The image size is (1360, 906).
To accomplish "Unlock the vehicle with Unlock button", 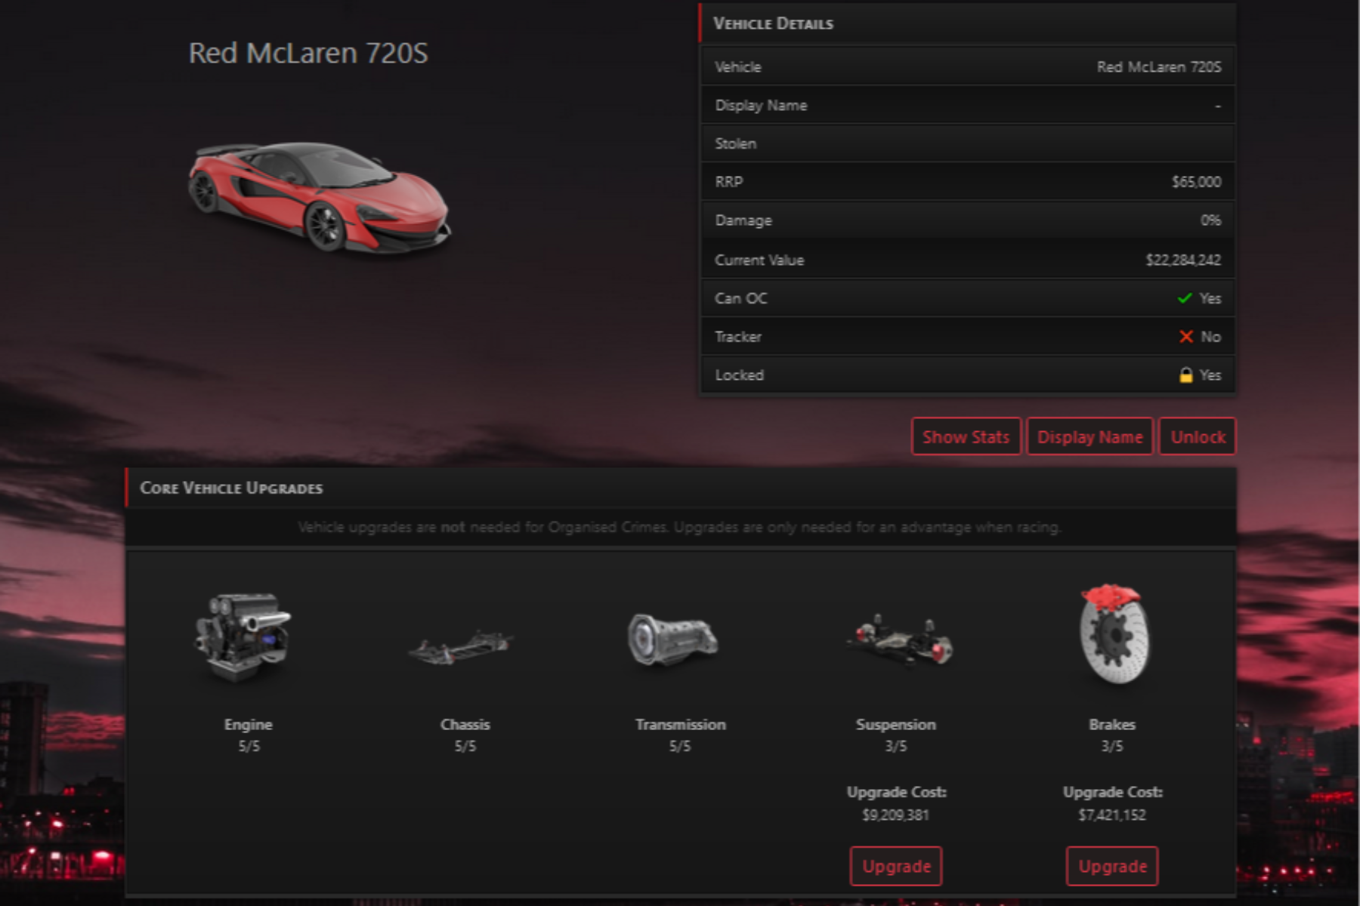I will (x=1198, y=437).
